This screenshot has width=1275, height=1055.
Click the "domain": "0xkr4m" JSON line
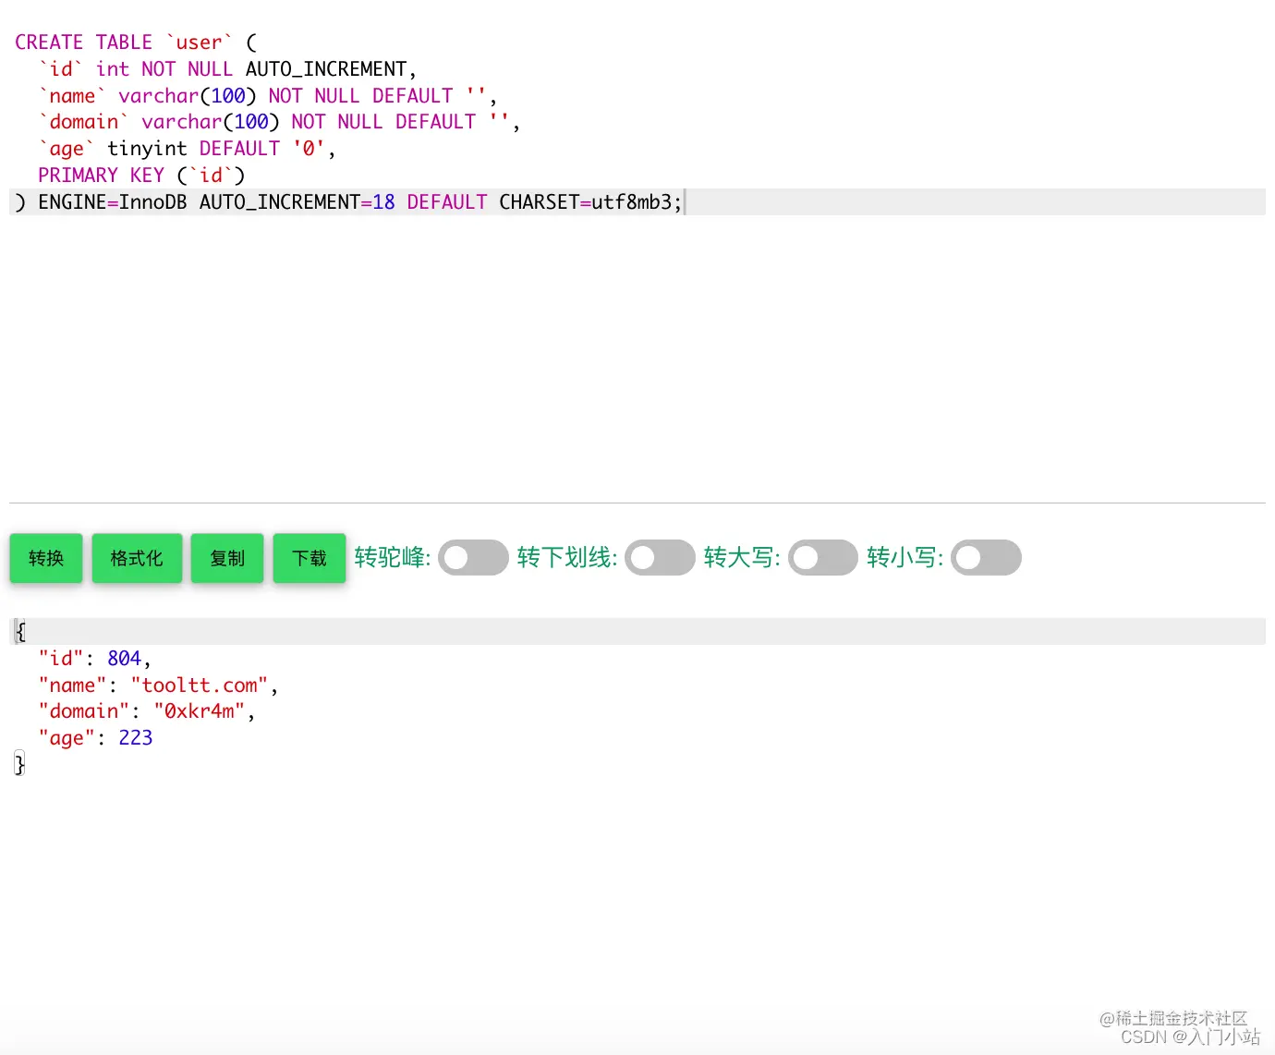coord(146,711)
